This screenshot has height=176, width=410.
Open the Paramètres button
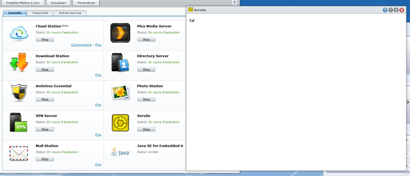click(x=86, y=3)
